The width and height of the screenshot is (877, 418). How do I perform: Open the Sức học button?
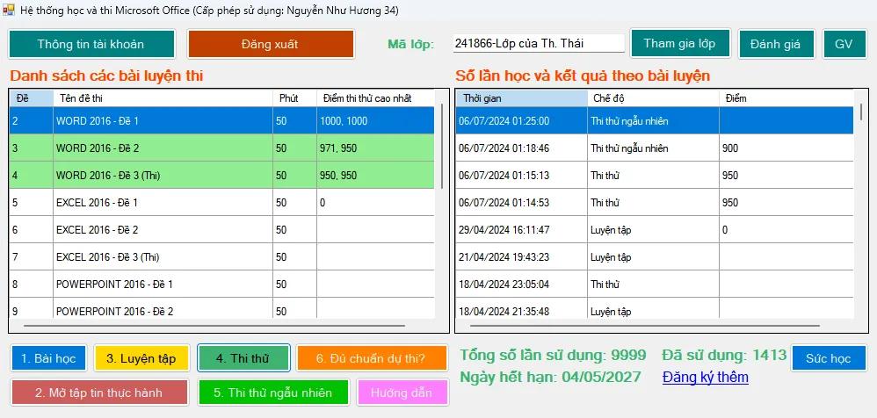pos(829,358)
